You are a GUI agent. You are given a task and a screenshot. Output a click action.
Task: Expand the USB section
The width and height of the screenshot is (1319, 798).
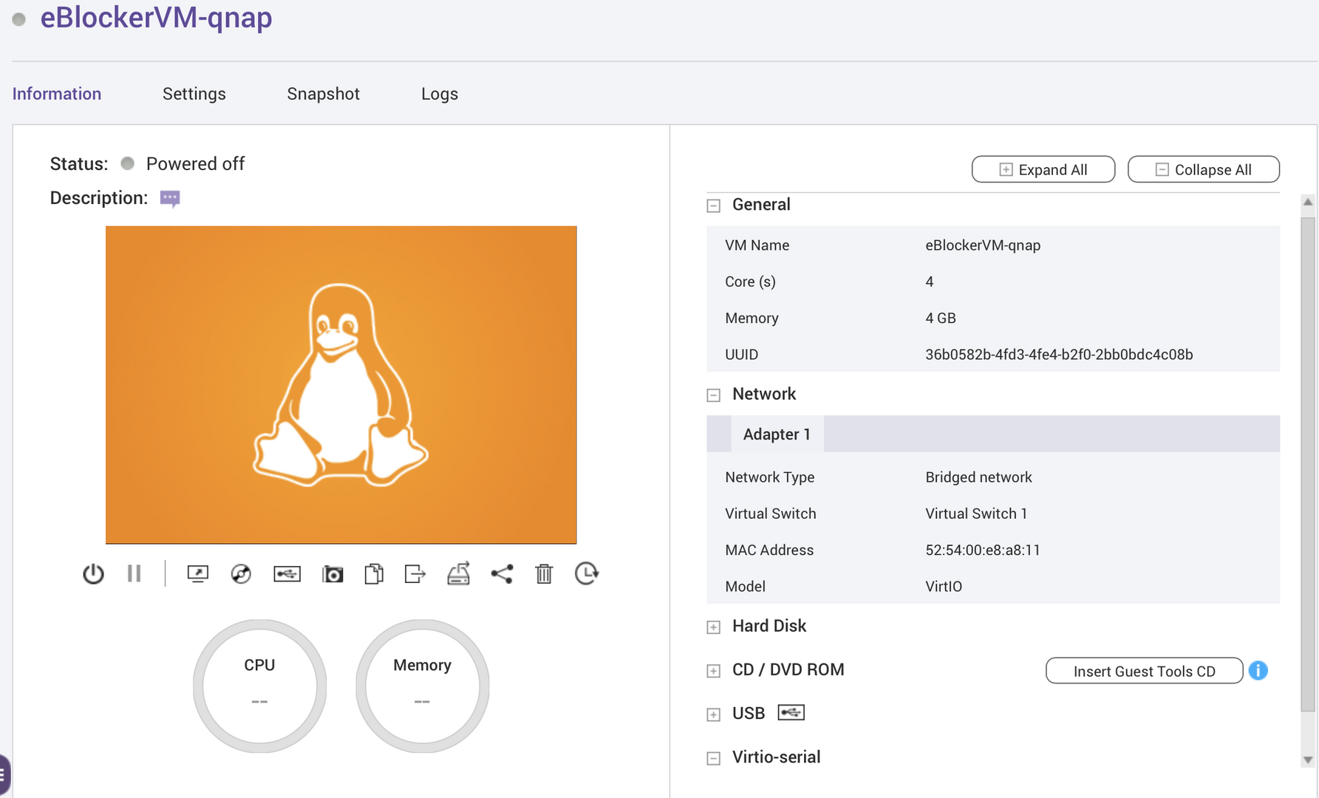(714, 715)
